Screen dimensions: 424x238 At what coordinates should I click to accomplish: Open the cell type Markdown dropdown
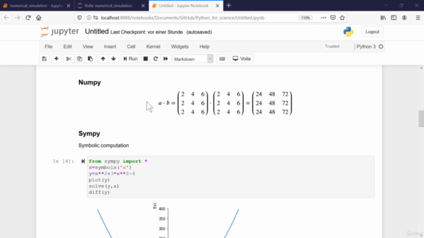point(193,59)
